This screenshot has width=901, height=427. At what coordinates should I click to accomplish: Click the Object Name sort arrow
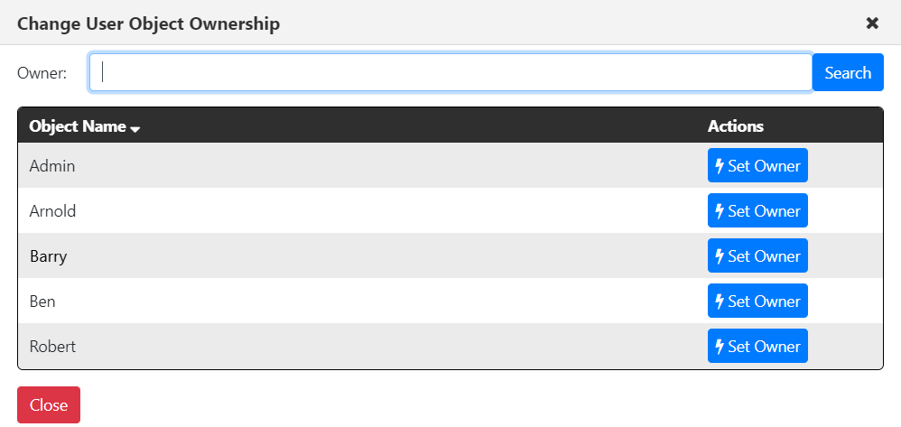pos(135,130)
